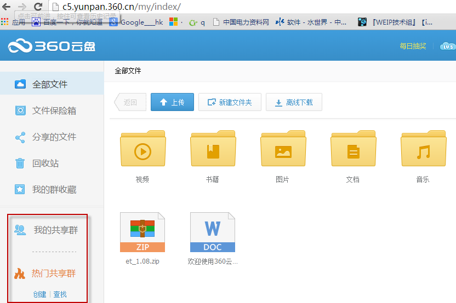The height and width of the screenshot is (303, 456).
Task: Click the 音乐 folder name label
Action: 423,179
